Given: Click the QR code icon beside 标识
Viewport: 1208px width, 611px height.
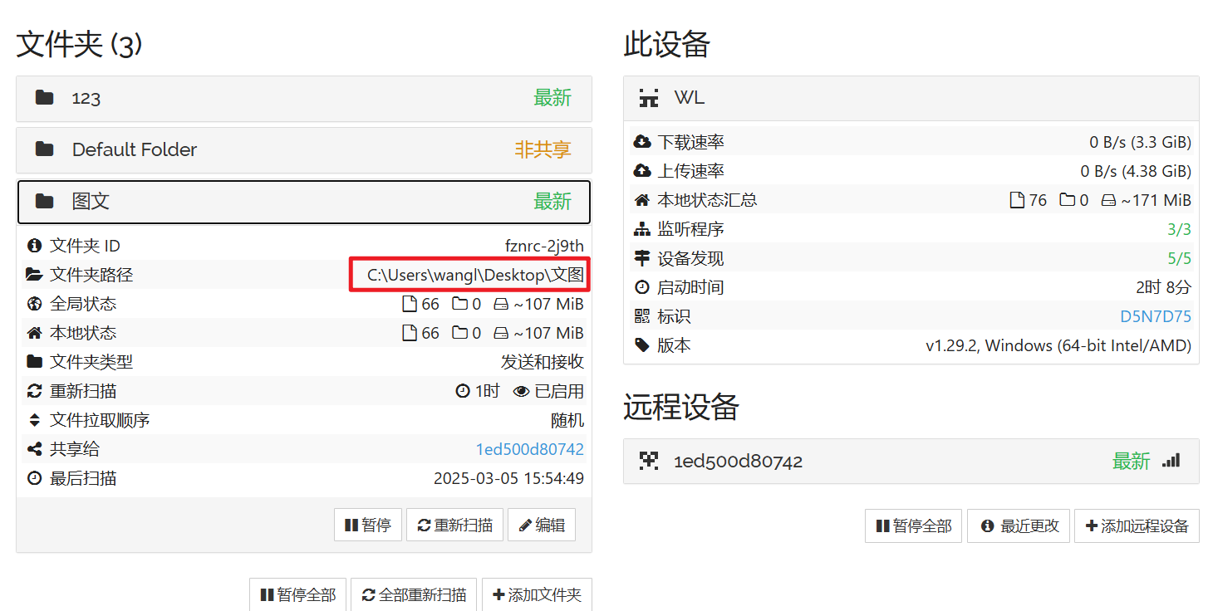Looking at the screenshot, I should (x=641, y=316).
